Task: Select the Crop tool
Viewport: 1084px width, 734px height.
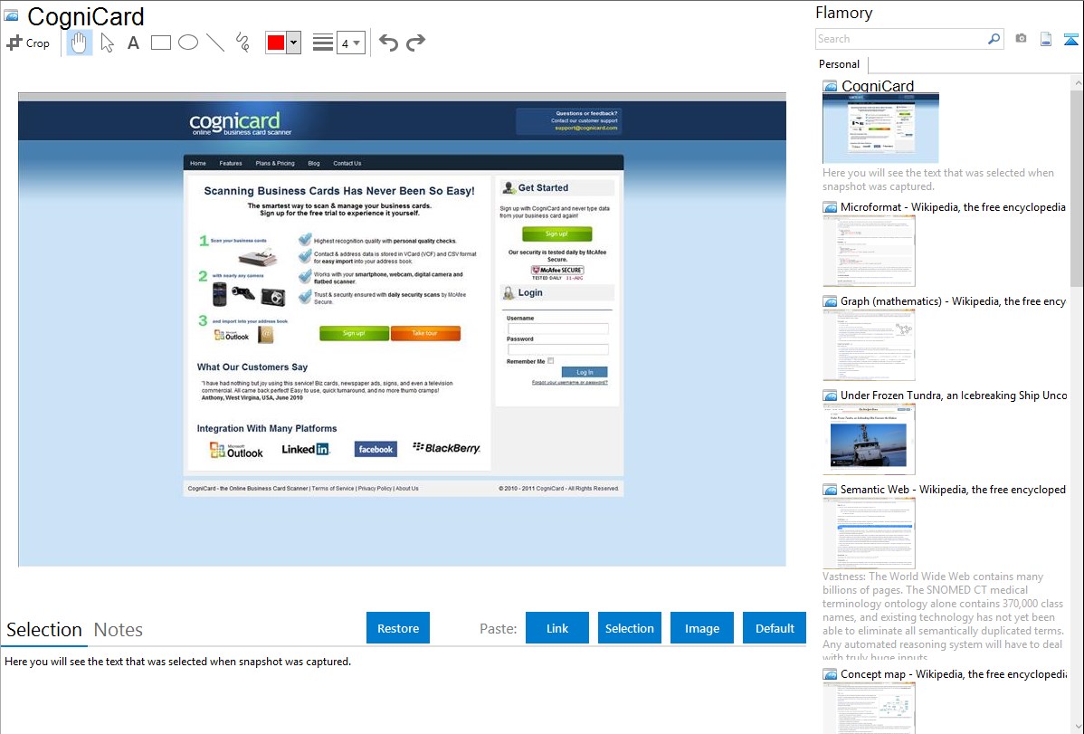Action: point(28,43)
